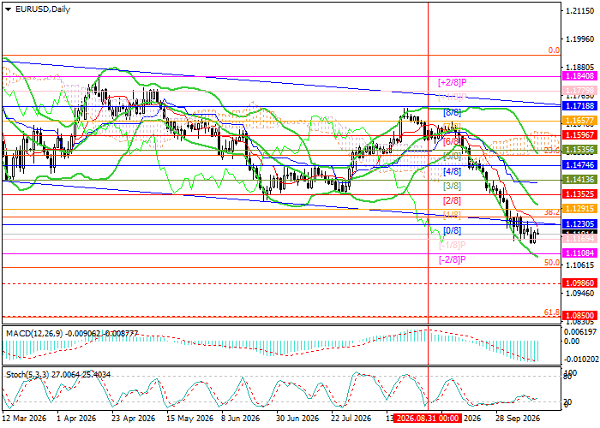Click the 12 Mar 2026 date label

point(25,419)
